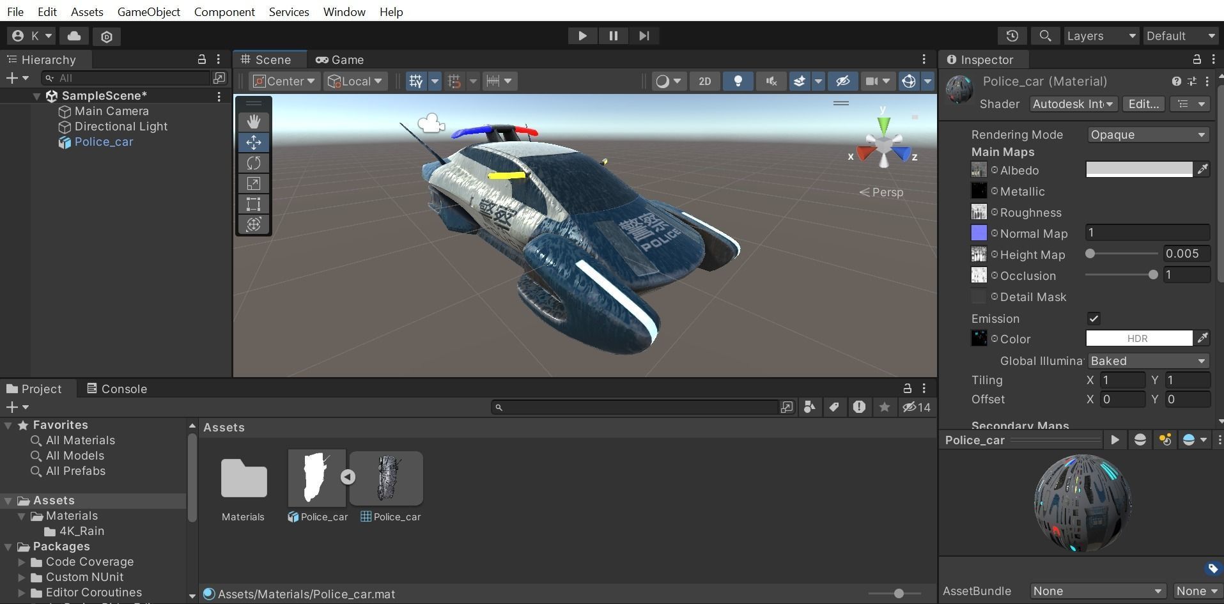
Task: Select the Rotate tool
Action: pyautogui.click(x=254, y=163)
